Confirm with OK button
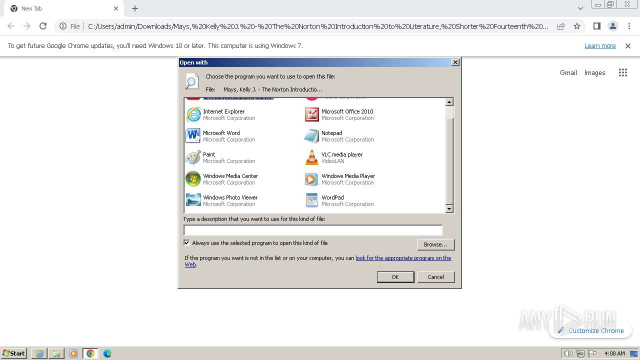Image resolution: width=640 pixels, height=360 pixels. 395,277
